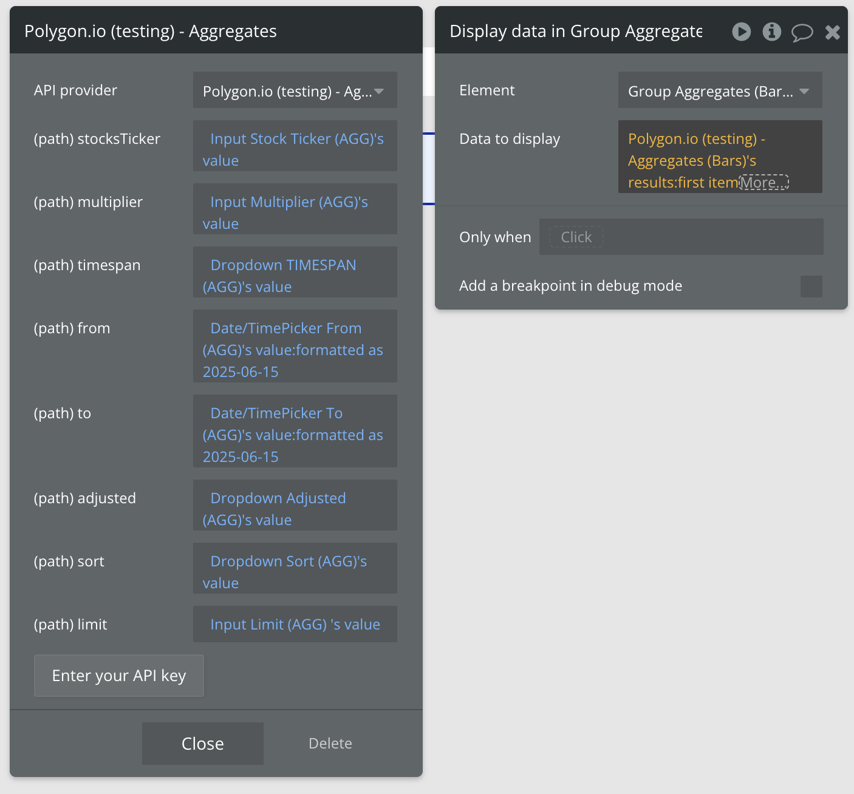
Task: Close the Display data panel
Action: point(832,32)
